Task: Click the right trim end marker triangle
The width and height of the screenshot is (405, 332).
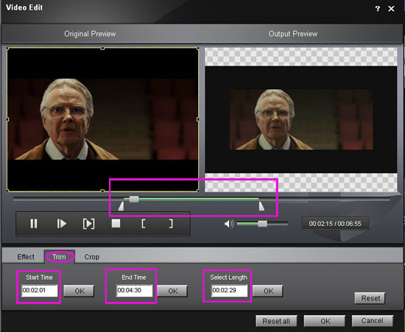Action: coord(261,206)
